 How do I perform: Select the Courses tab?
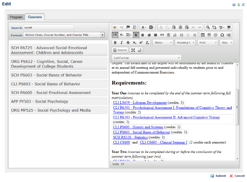(35, 17)
